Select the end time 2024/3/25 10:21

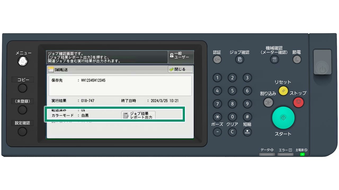(164, 101)
